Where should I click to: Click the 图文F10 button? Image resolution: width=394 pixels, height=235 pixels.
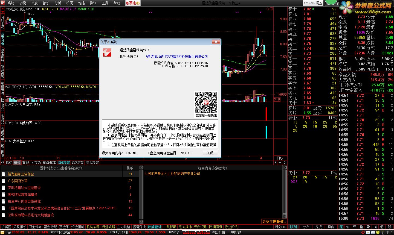(280, 227)
